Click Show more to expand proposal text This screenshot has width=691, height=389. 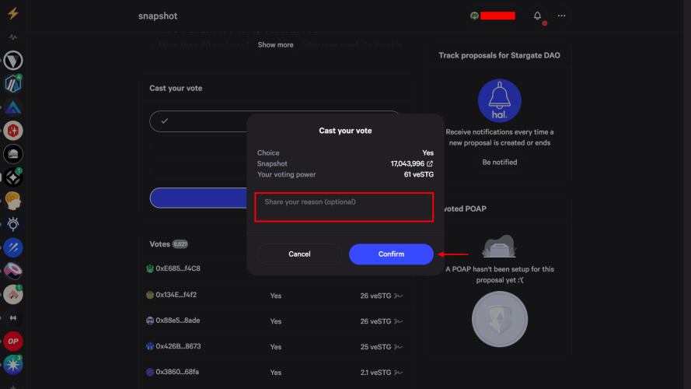pyautogui.click(x=275, y=45)
